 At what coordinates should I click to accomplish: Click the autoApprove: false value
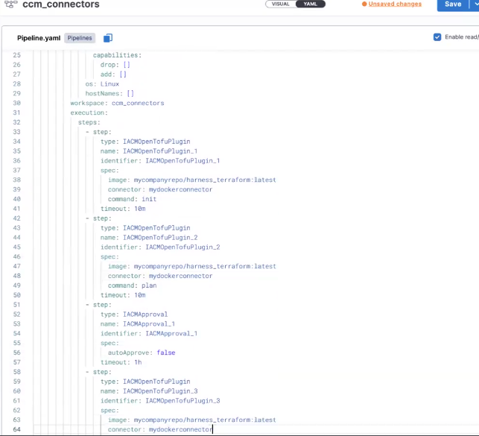165,353
